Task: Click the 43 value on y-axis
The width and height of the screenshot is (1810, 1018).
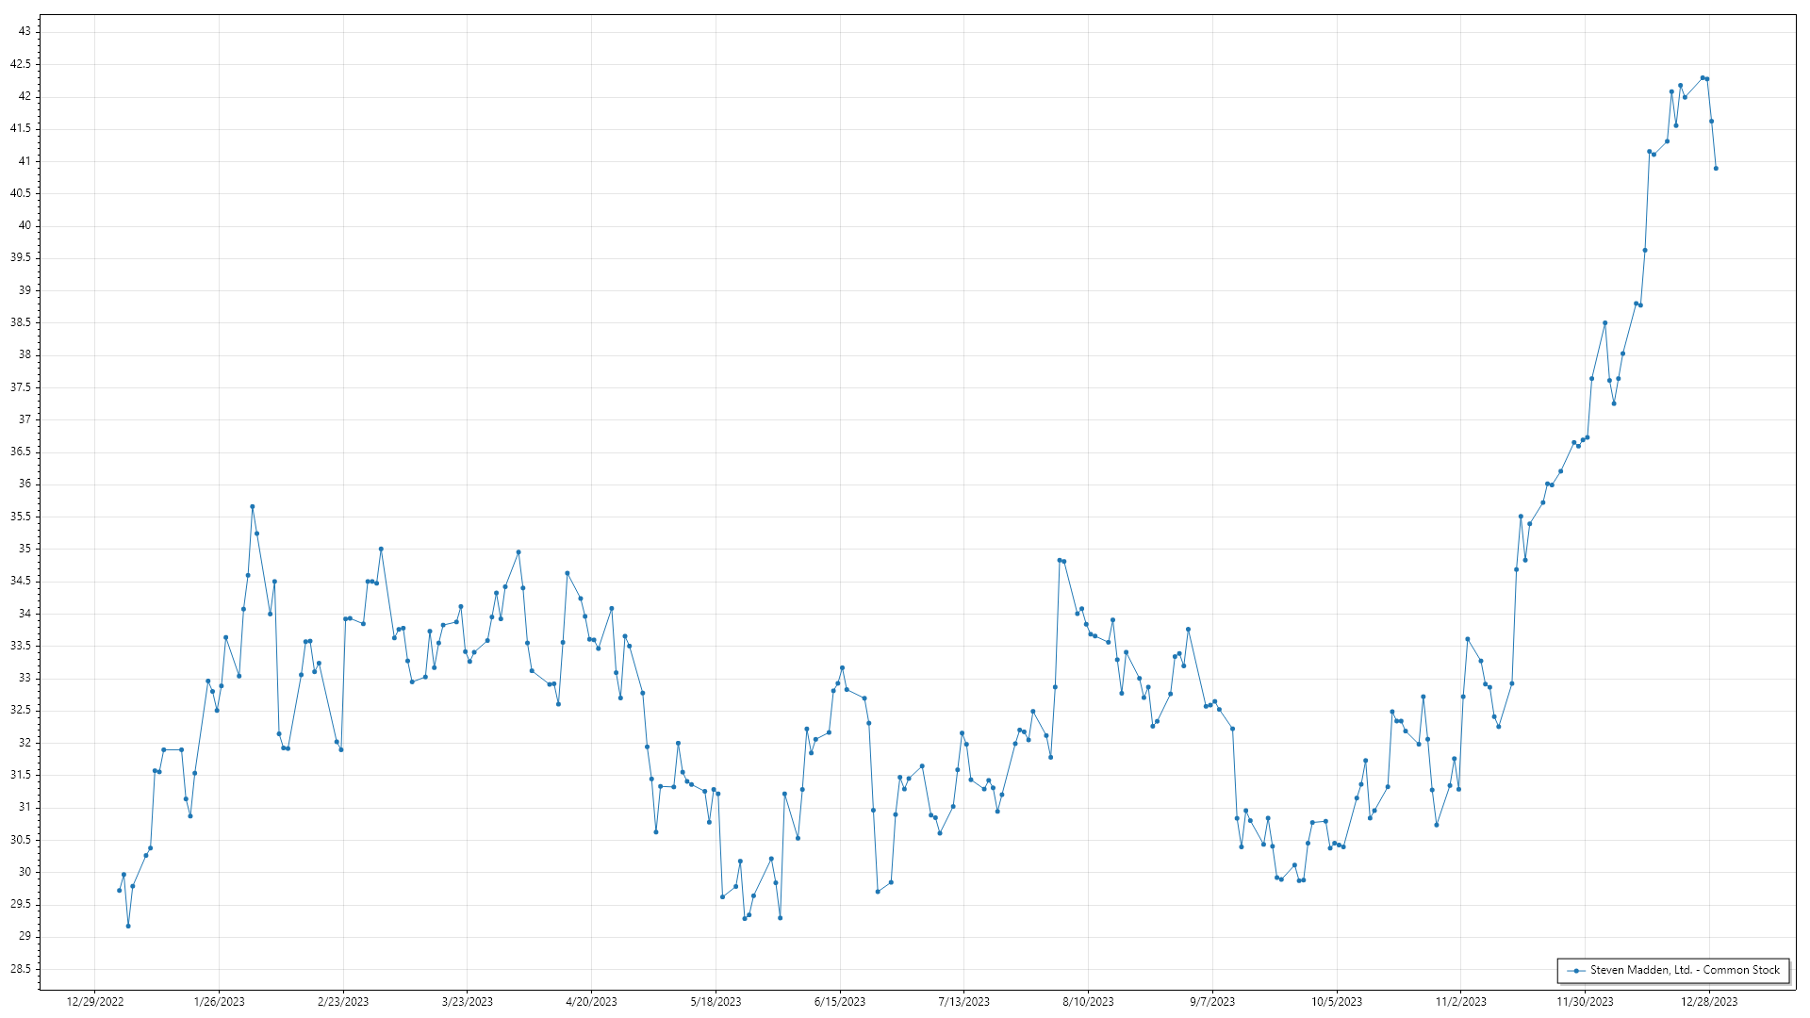Action: [x=25, y=31]
